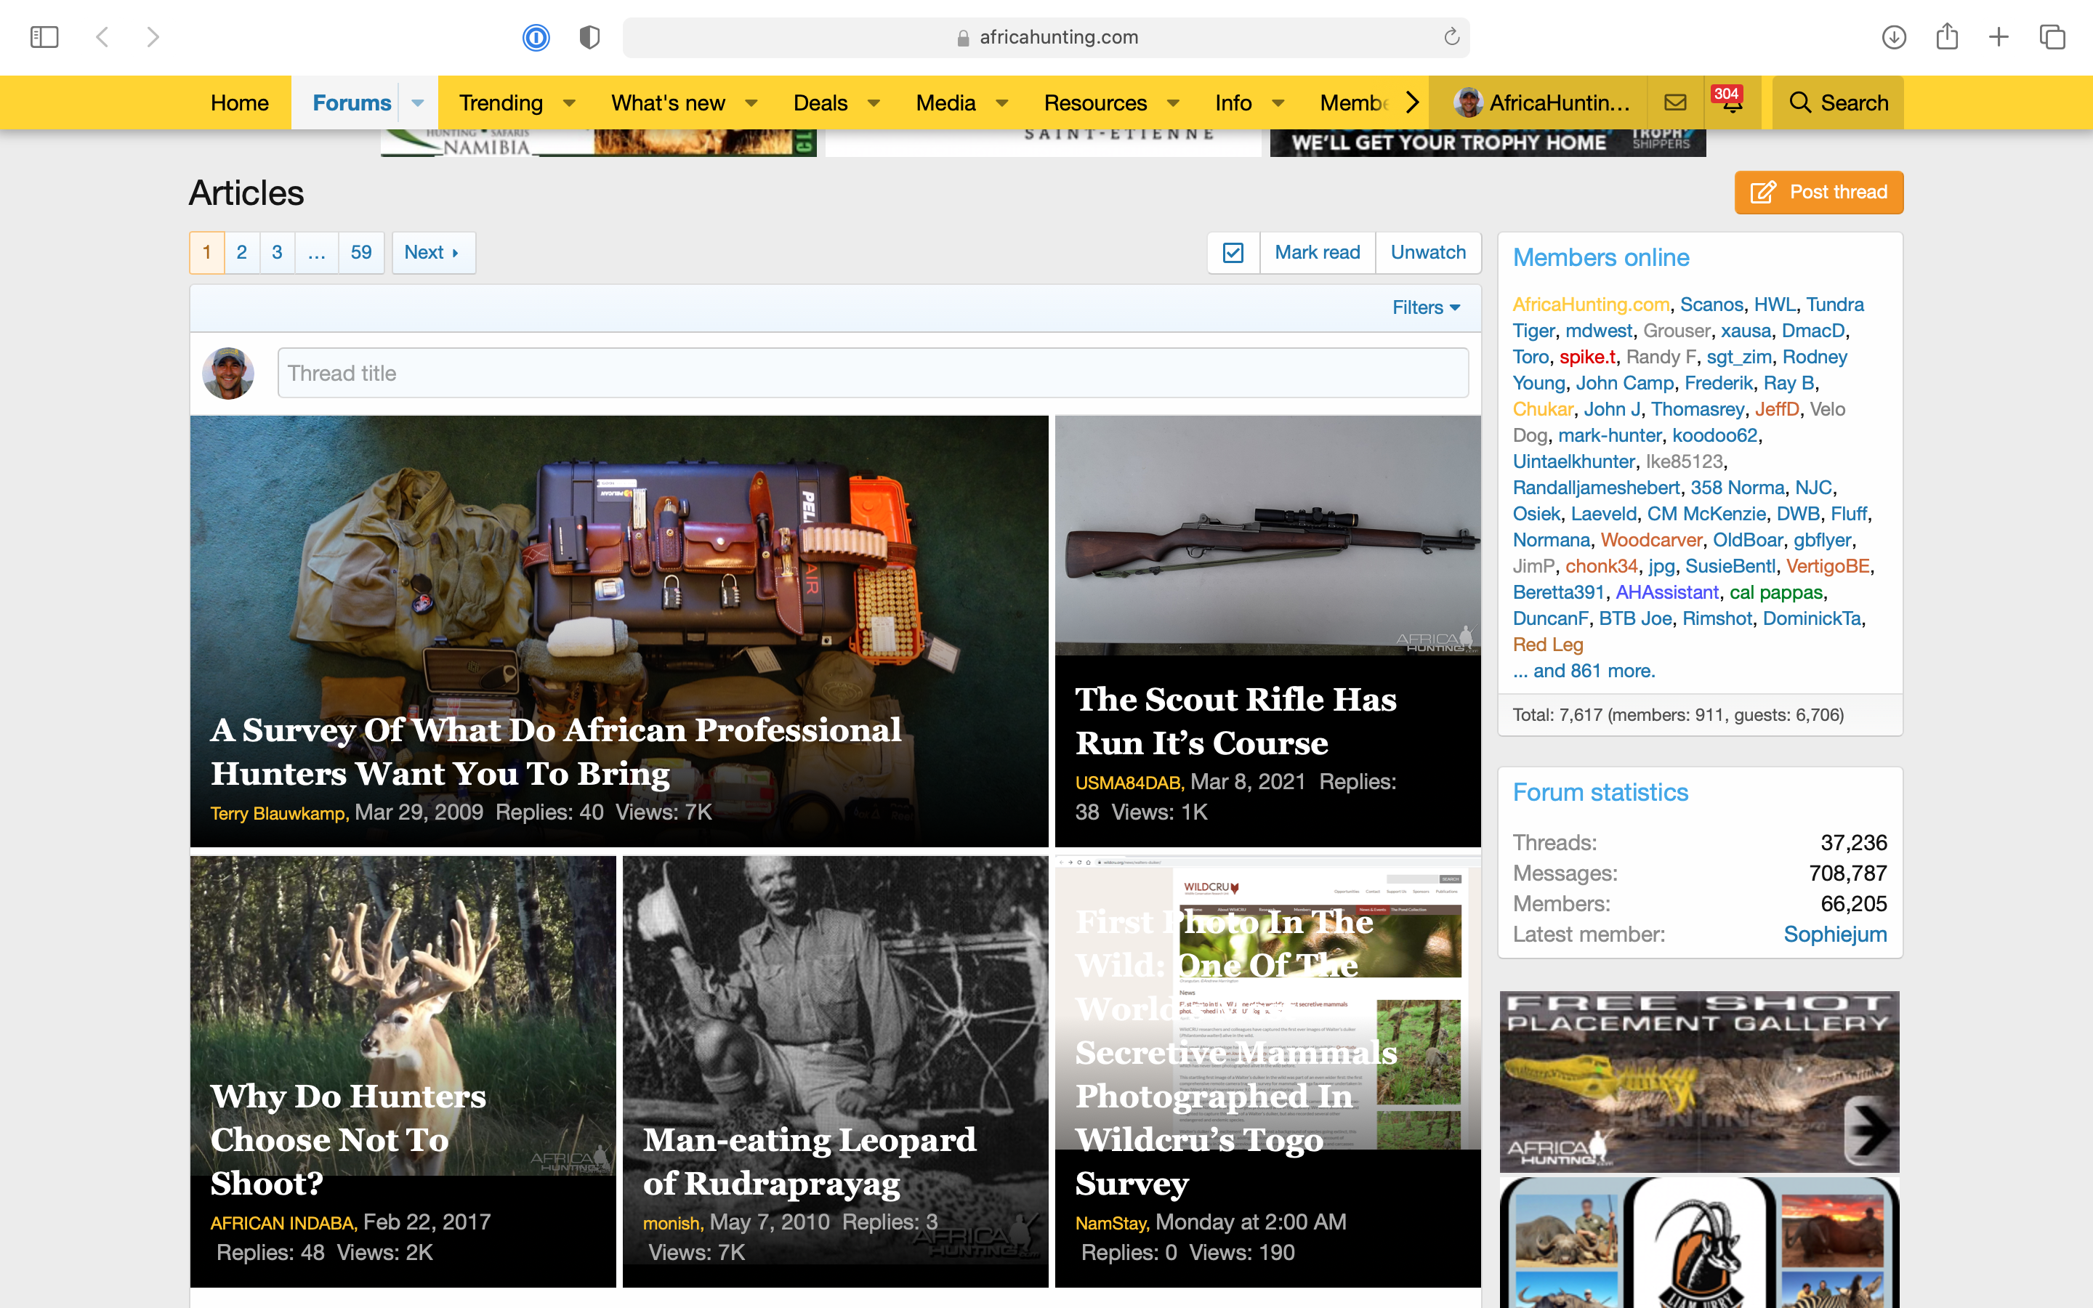Screen dimensions: 2093x1308
Task: Click the Search magnifier button
Action: [1838, 103]
